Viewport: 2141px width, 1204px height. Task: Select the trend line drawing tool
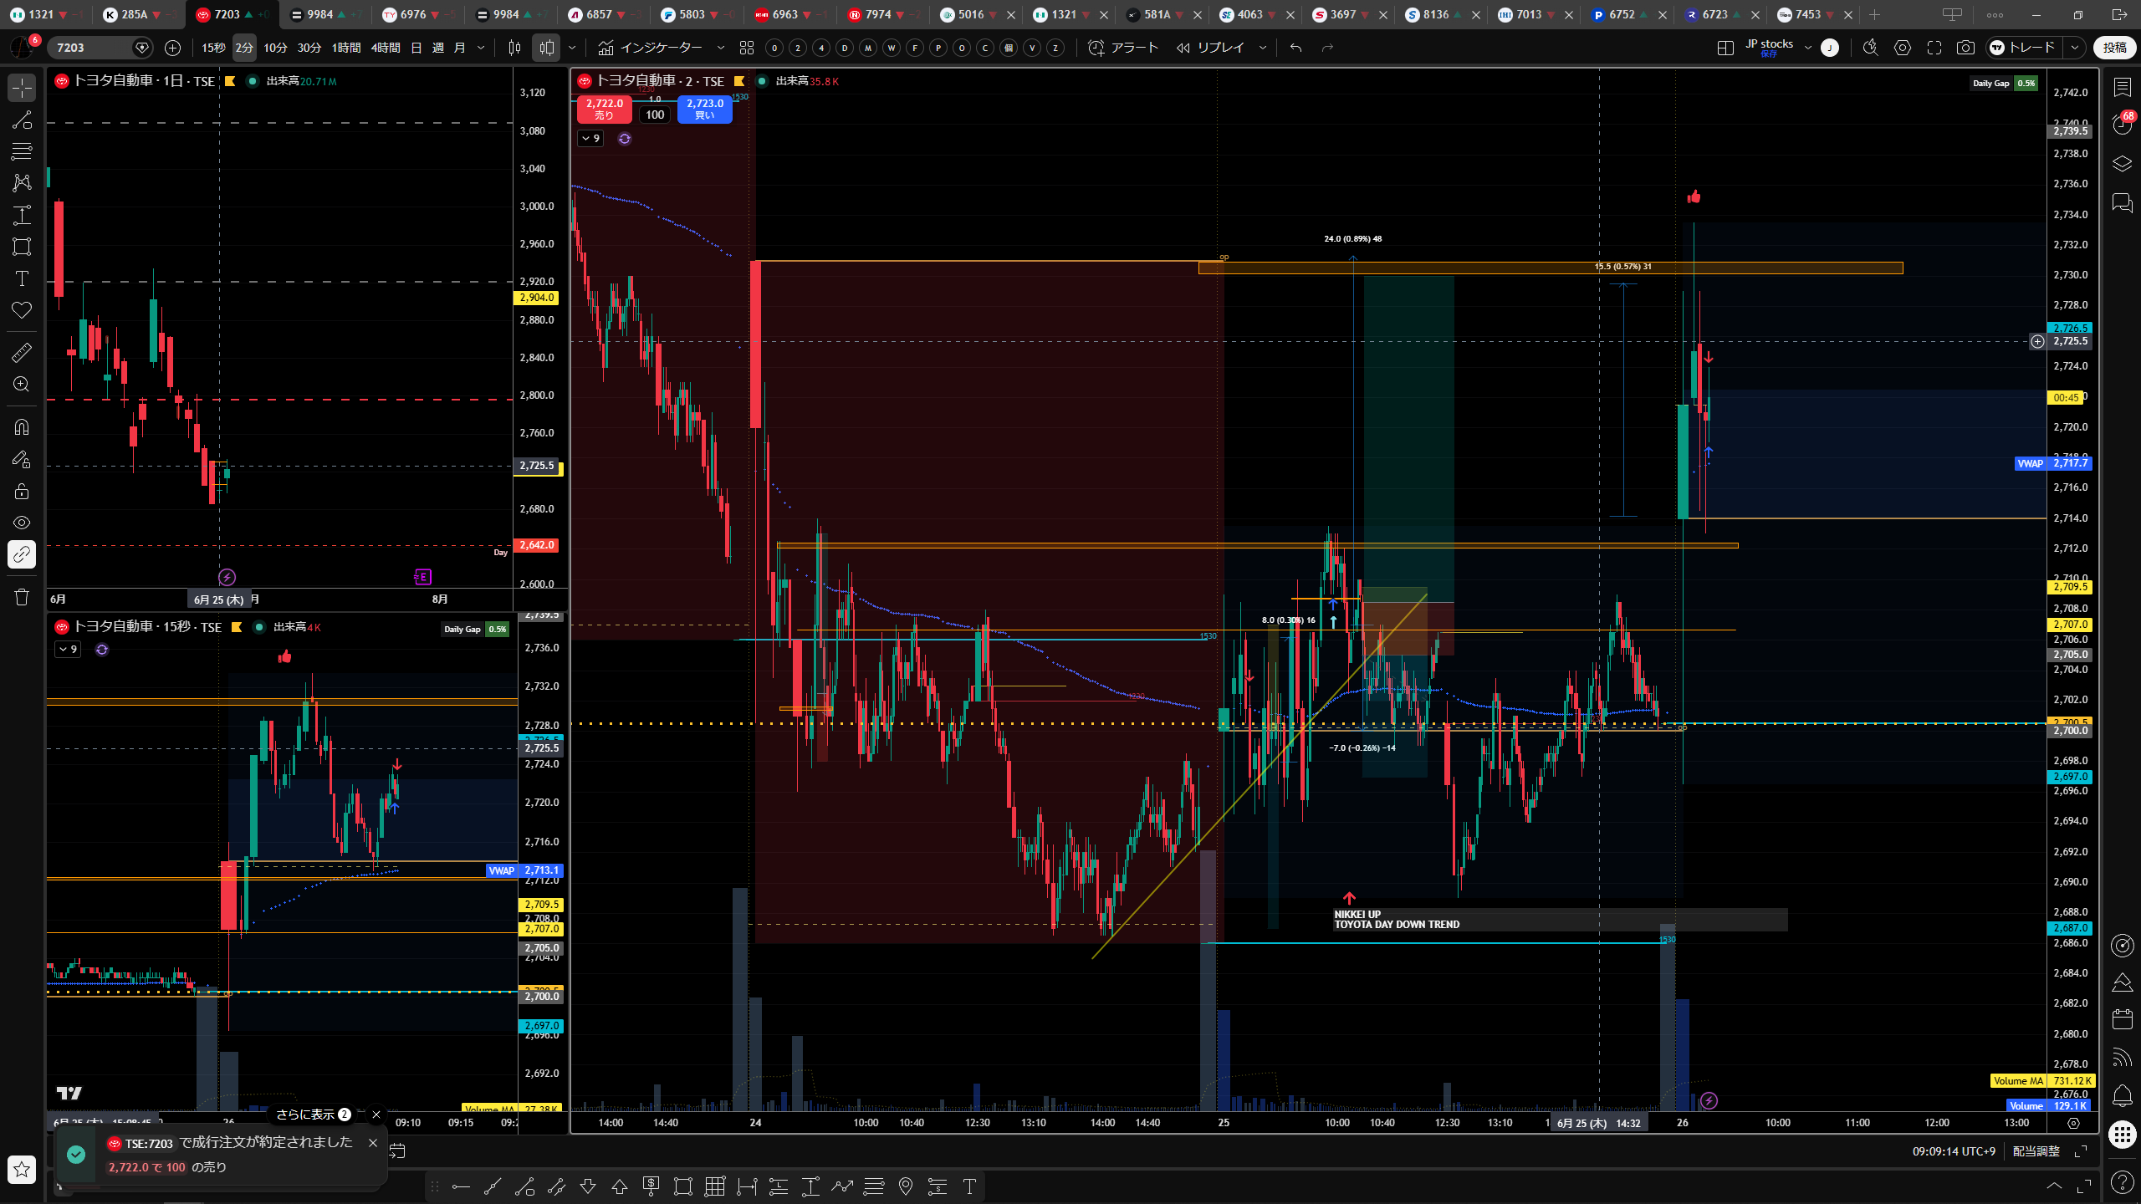click(22, 120)
